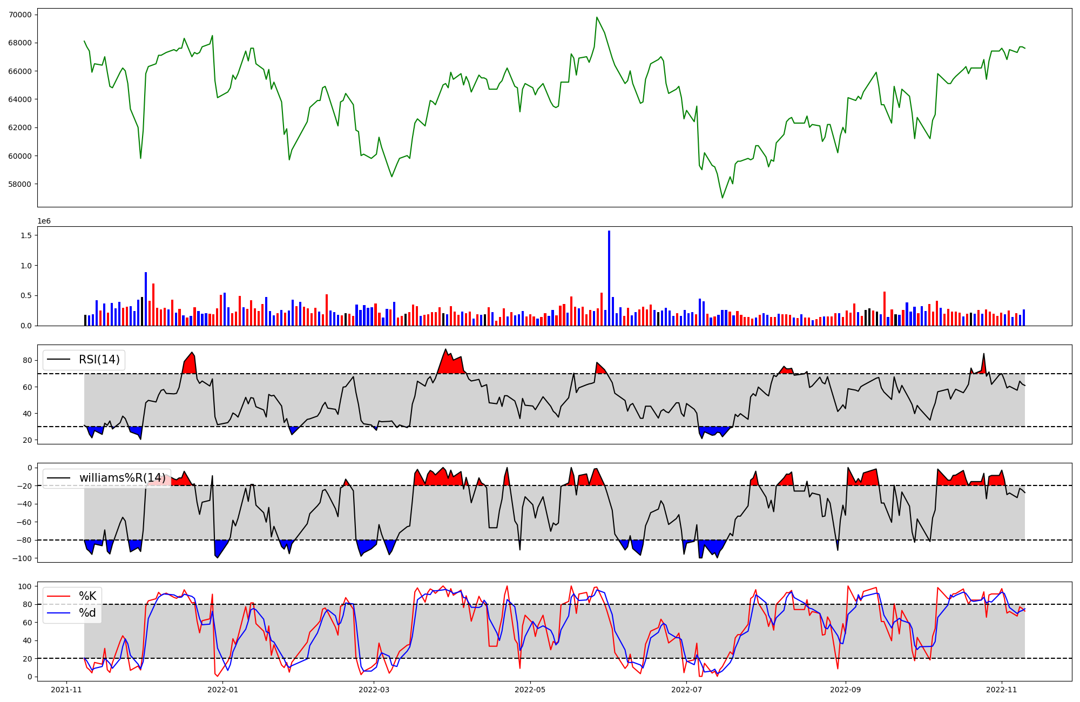1080x702 pixels.
Task: Click the %K legend entry text
Action: [87, 596]
